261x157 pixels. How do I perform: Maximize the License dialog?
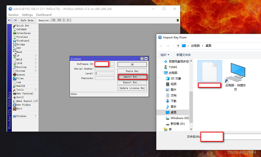142,58
